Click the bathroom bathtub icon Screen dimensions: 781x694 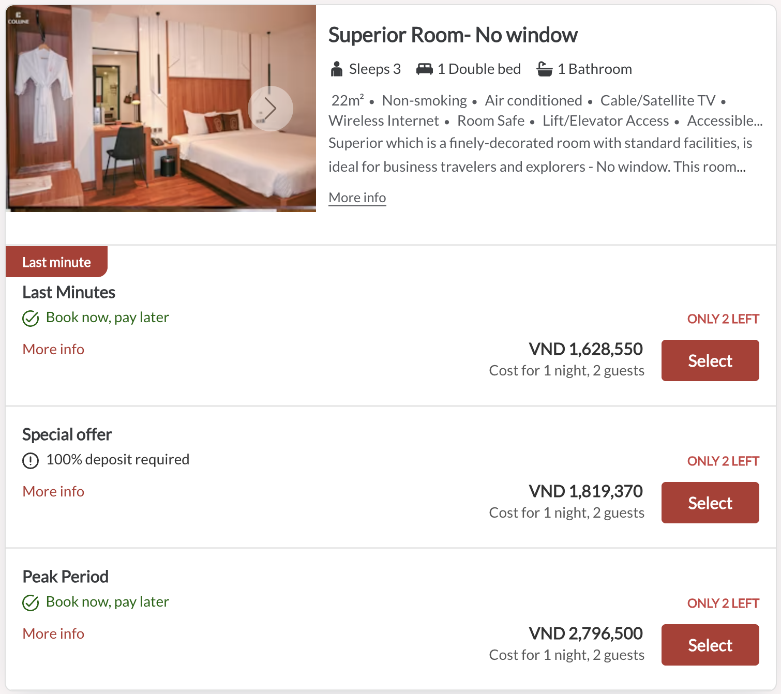click(x=545, y=69)
